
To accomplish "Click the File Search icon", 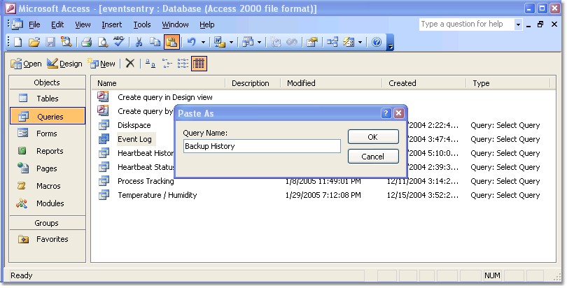I will 66,42.
